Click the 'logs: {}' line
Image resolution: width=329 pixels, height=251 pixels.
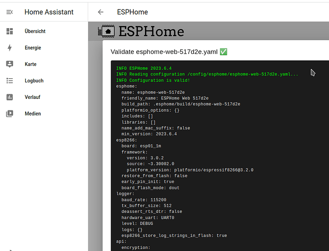(x=132, y=229)
